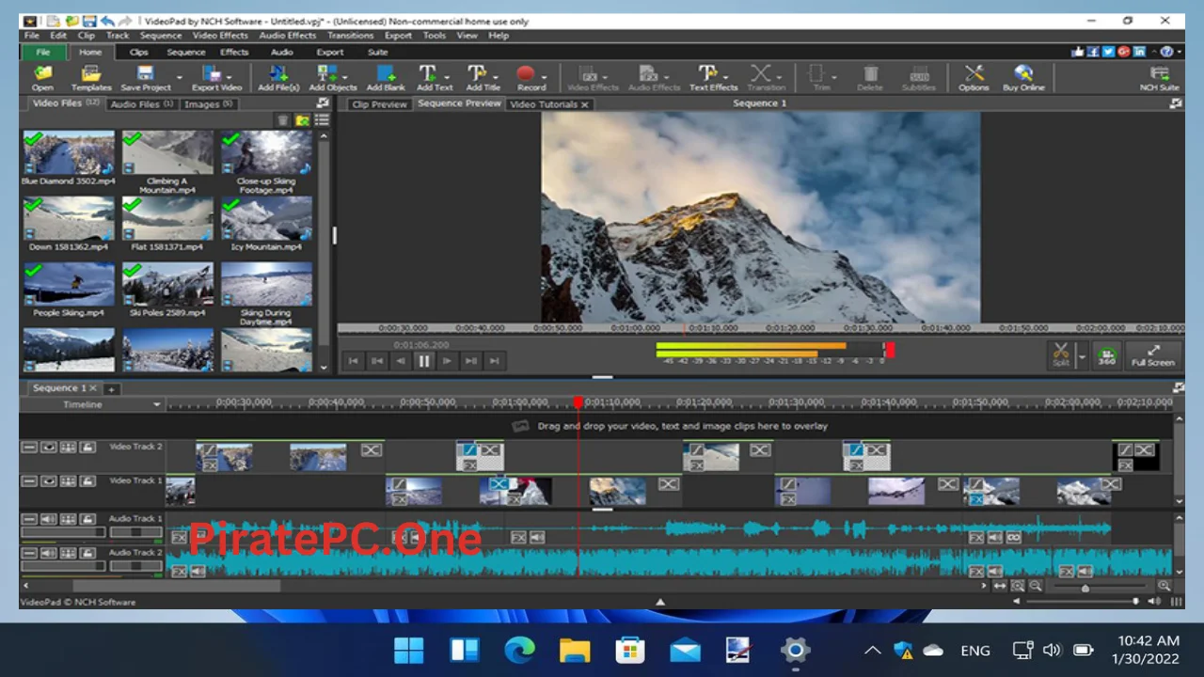Switch media bin to list view

coord(322,120)
